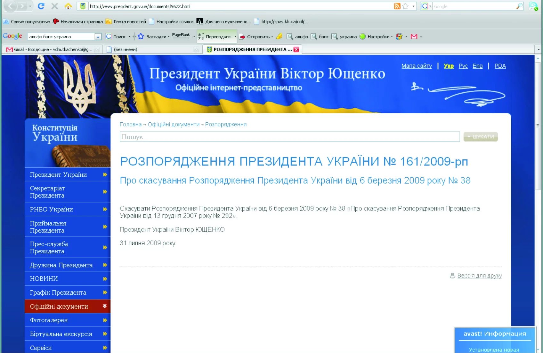Click the Google toolbar Поиск button
The width and height of the screenshot is (543, 353).
pyautogui.click(x=116, y=36)
